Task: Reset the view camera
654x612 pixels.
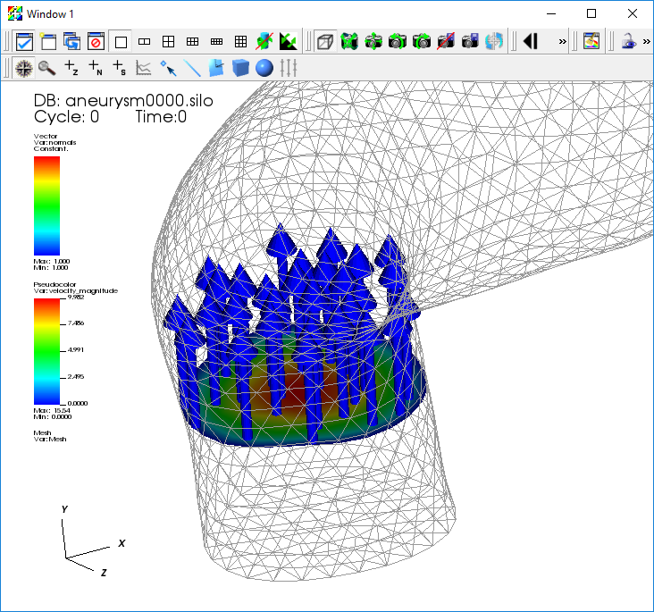Action: (x=349, y=42)
